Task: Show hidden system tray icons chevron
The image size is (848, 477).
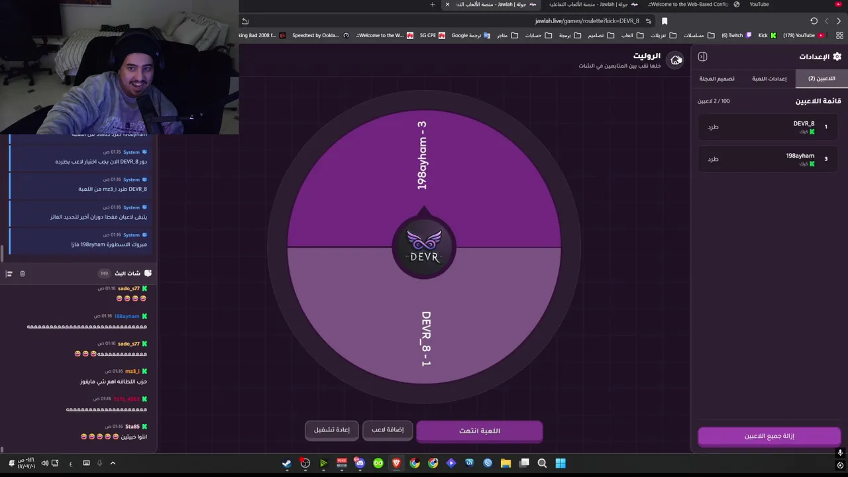Action: tap(113, 463)
